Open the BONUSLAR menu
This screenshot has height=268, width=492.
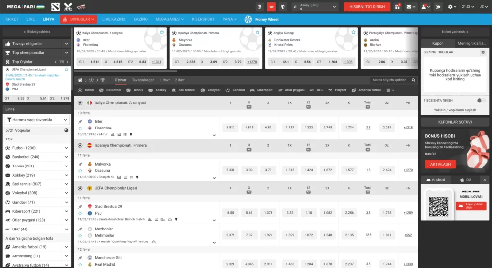pos(78,19)
